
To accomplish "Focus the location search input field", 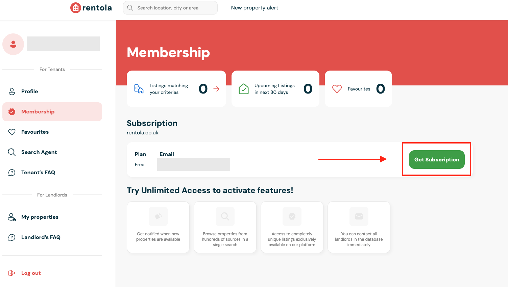I will pyautogui.click(x=174, y=8).
